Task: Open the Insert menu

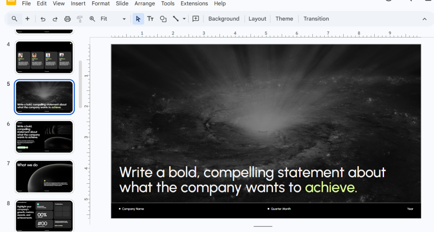Action: [x=78, y=3]
